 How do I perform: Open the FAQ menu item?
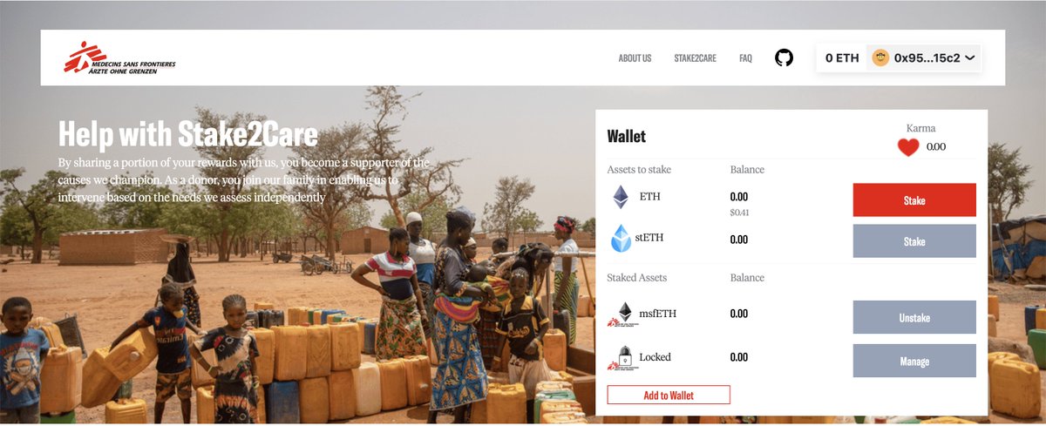(745, 58)
